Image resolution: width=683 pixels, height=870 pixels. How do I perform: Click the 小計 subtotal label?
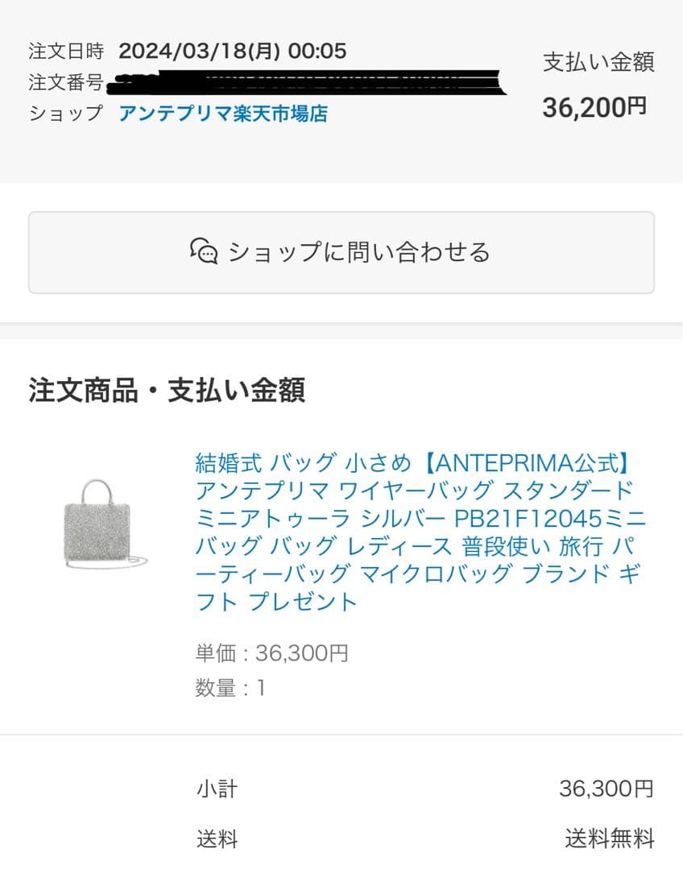click(217, 789)
